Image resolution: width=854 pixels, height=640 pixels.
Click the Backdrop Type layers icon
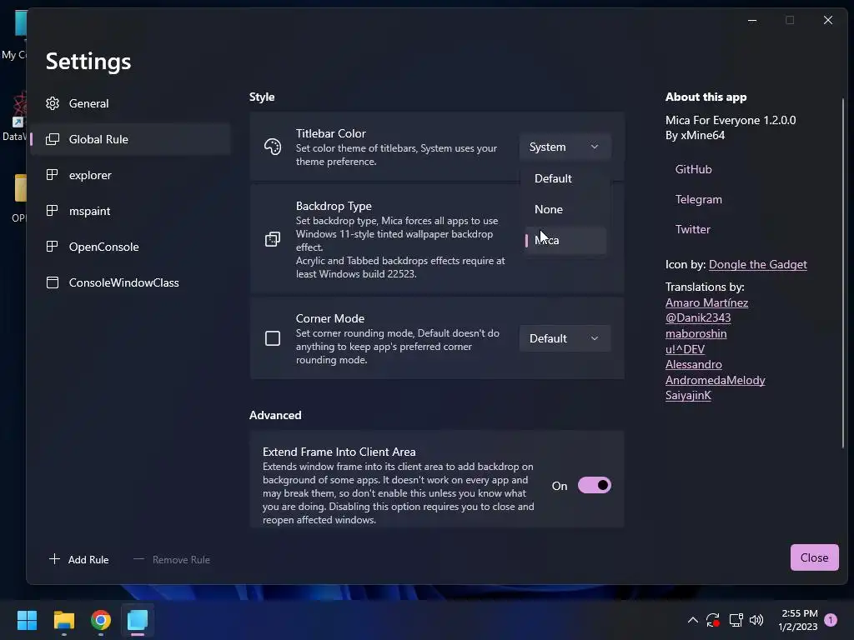[273, 239]
